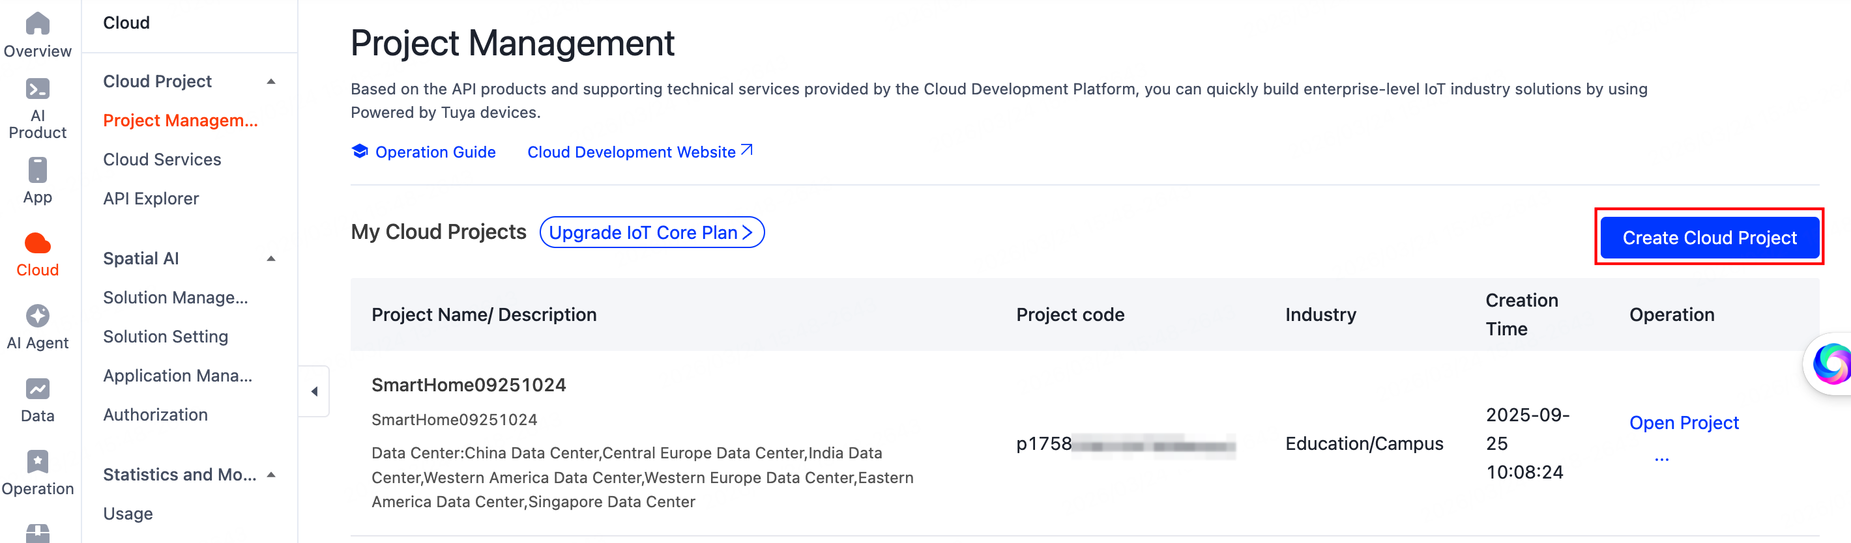Click the My Cloud Projects heading
Viewport: 1851px width, 543px height.
(x=439, y=232)
